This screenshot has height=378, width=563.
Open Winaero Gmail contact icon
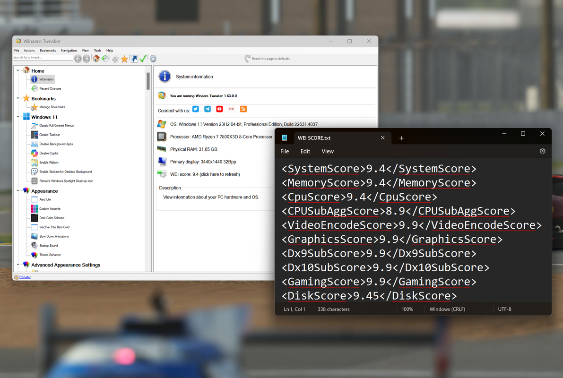point(231,109)
